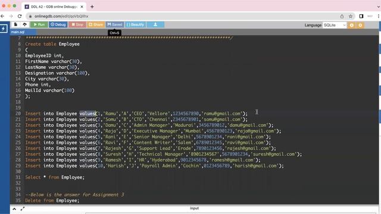Click 'Create table Employee' on line 8
This screenshot has width=381, height=214.
pos(52,44)
